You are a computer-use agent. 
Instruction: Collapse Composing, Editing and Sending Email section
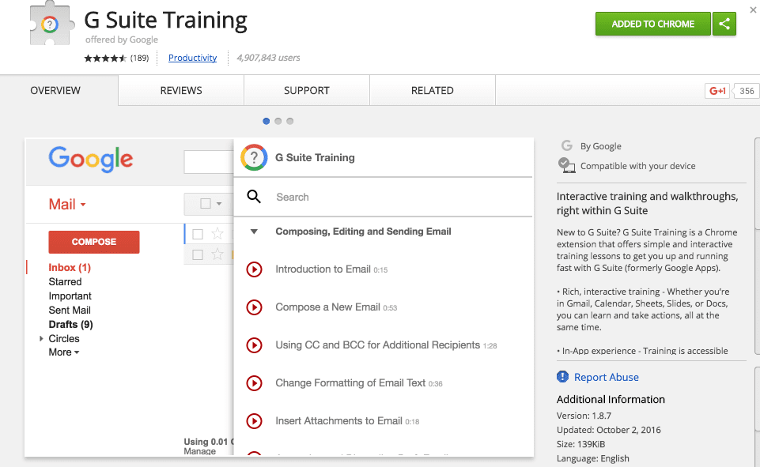coord(254,232)
